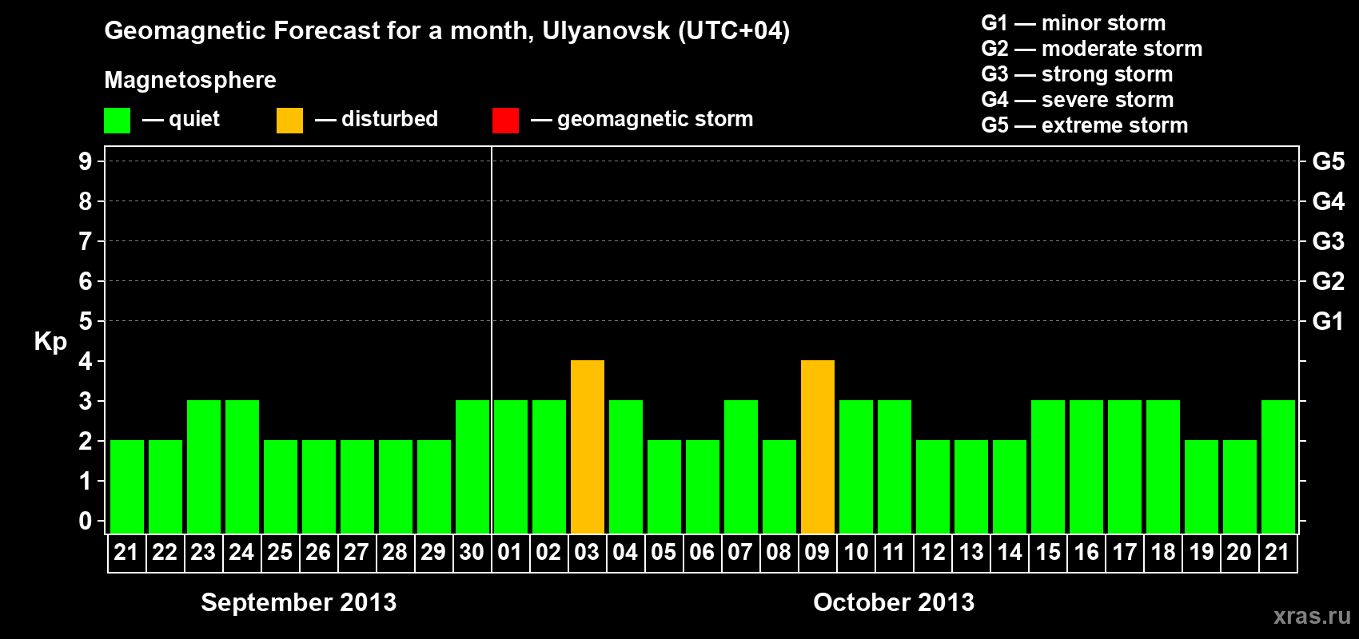Click the 'G4 — severe storm' legend text
The width and height of the screenshot is (1359, 639).
pyautogui.click(x=1078, y=100)
